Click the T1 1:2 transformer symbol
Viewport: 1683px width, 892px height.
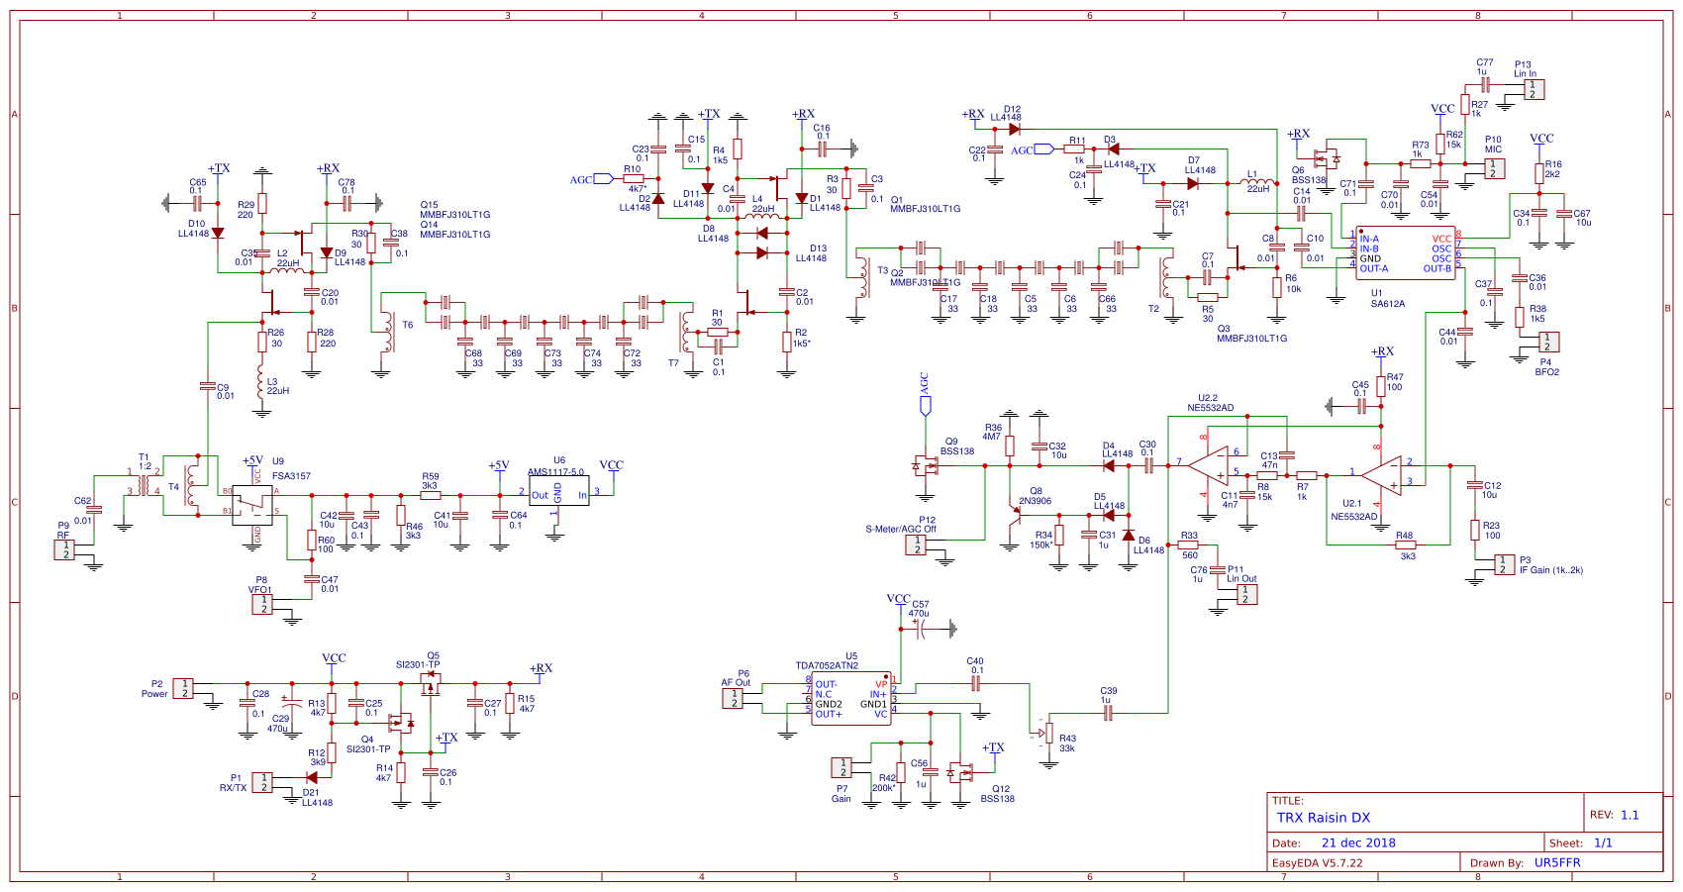point(147,484)
